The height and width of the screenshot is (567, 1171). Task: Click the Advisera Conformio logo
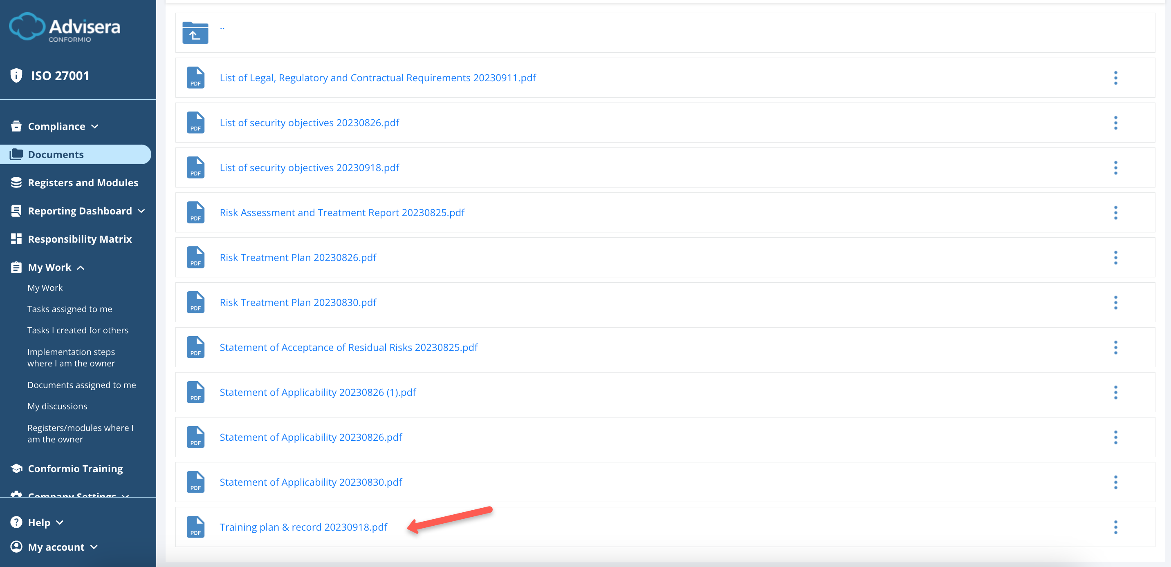pyautogui.click(x=65, y=27)
